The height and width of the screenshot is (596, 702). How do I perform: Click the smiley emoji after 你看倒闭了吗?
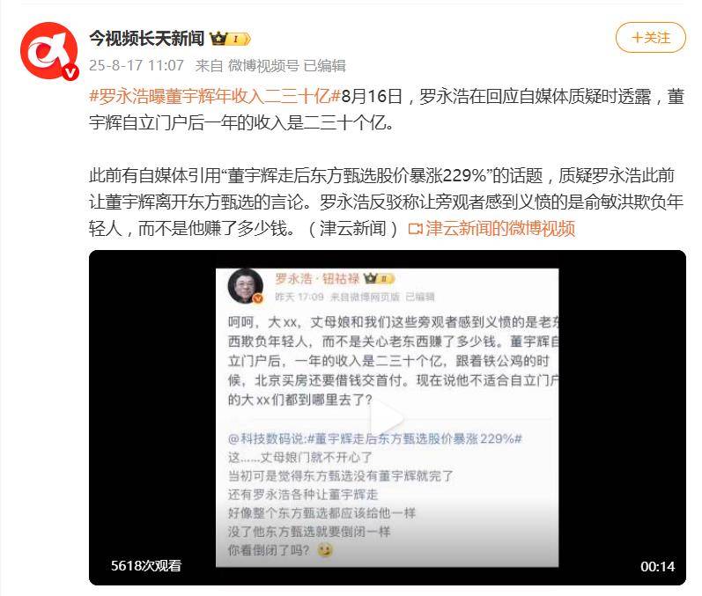coord(325,549)
